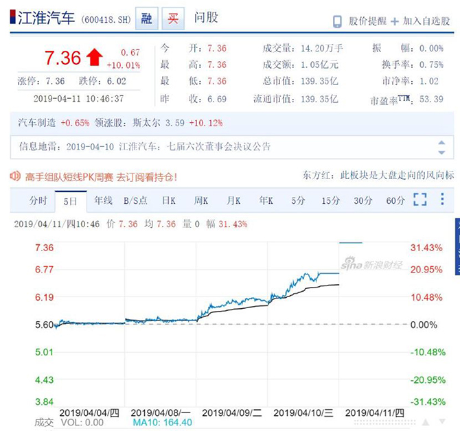Open the three-dot chart options menu
The height and width of the screenshot is (431, 460).
point(442,199)
